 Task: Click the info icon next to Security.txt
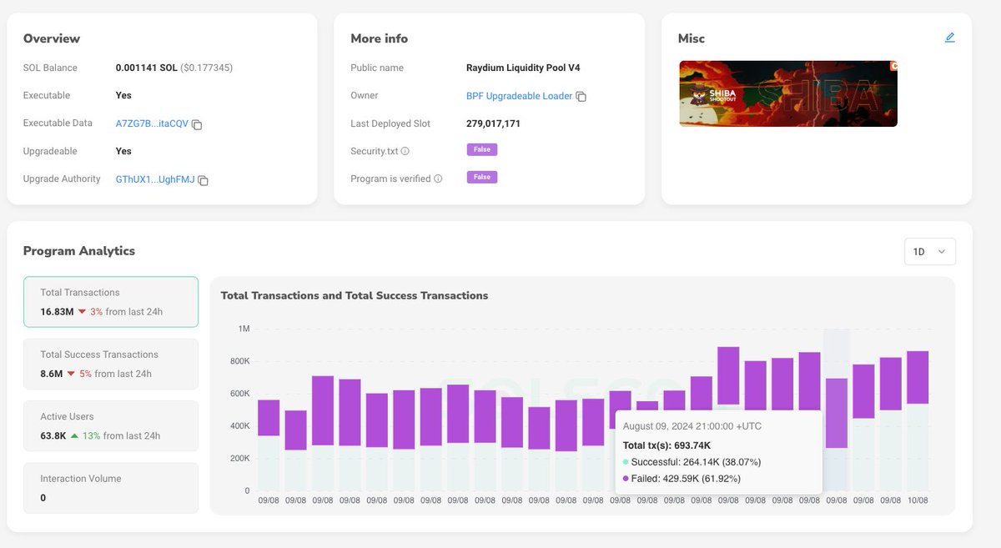405,149
